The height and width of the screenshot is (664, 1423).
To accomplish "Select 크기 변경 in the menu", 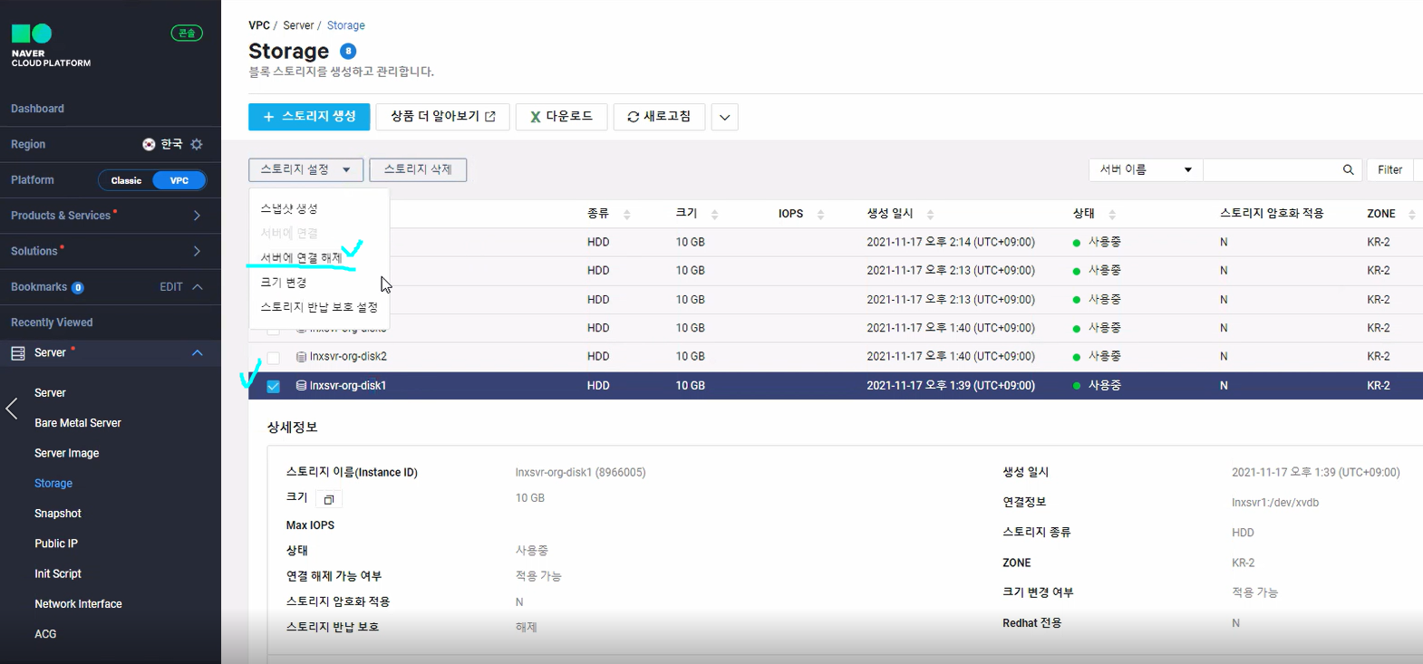I will pyautogui.click(x=284, y=283).
